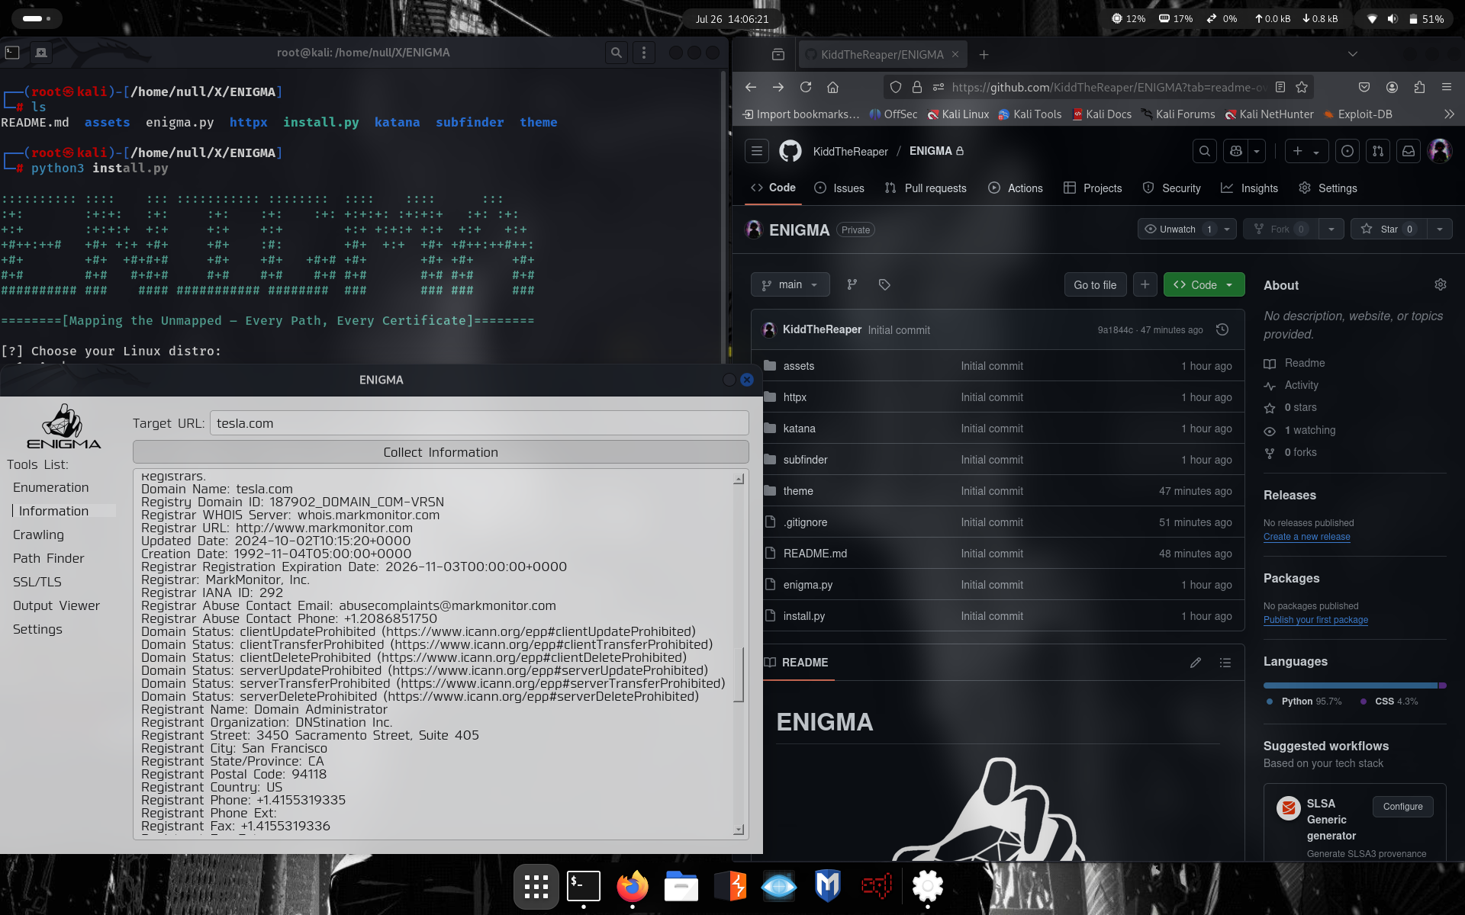Expand the green Code dropdown

(x=1204, y=284)
